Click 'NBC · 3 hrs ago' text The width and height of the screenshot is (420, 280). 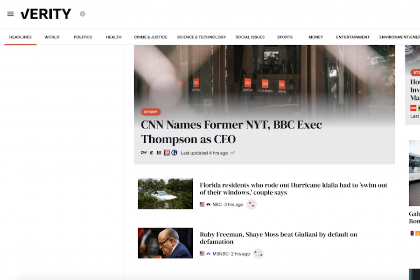click(x=228, y=204)
